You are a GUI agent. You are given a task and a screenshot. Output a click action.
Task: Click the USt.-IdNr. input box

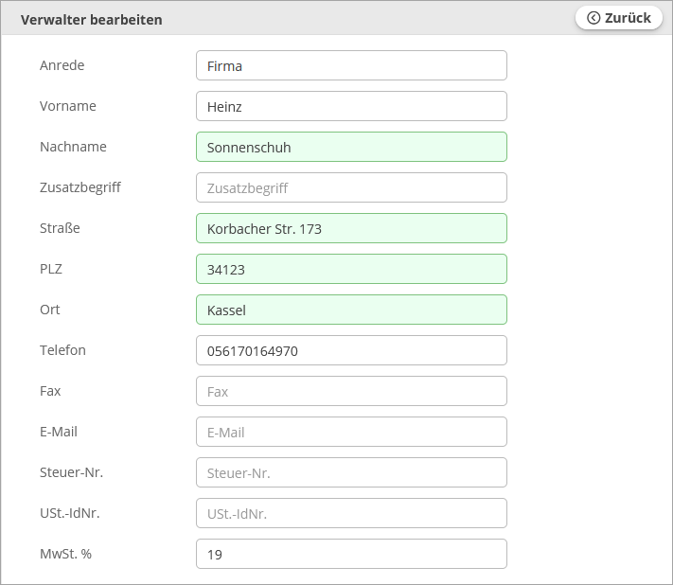350,514
